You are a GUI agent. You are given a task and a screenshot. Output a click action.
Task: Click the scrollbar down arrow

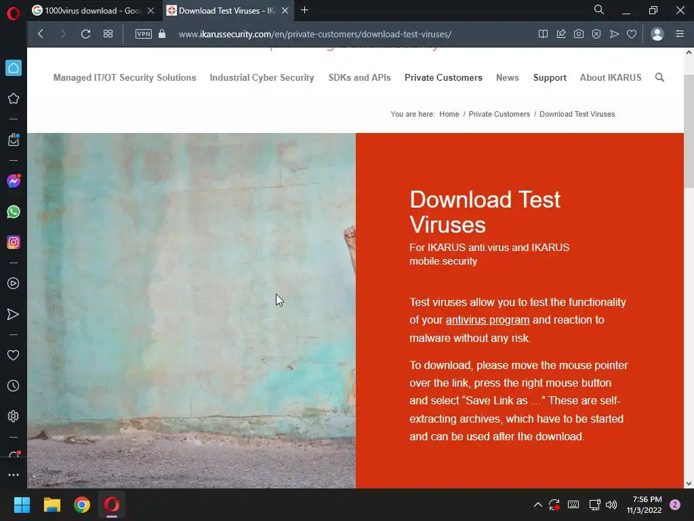(x=689, y=483)
